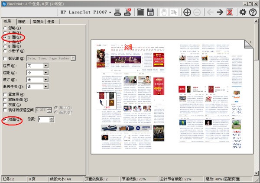
Task: Enable the 移除图像 checkbox
Action: [x=5, y=100]
